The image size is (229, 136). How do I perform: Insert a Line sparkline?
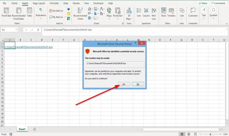pyautogui.click(x=139, y=12)
